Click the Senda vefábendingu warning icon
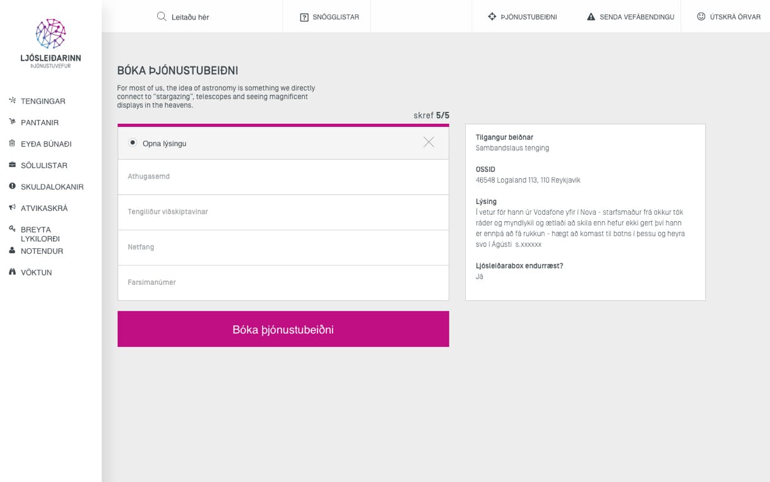The height and width of the screenshot is (482, 770). pos(591,17)
